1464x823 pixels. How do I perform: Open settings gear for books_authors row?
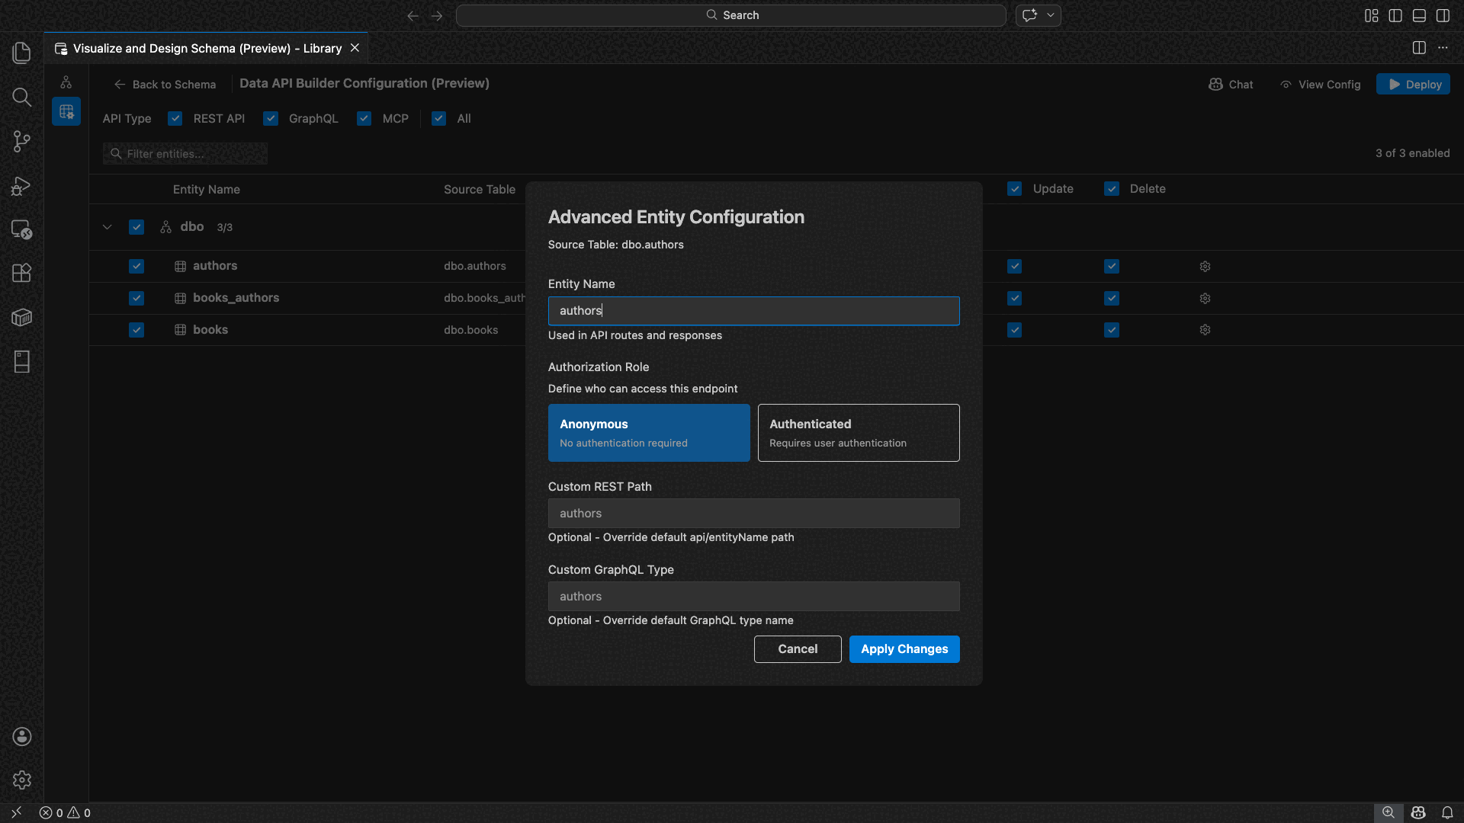point(1205,298)
